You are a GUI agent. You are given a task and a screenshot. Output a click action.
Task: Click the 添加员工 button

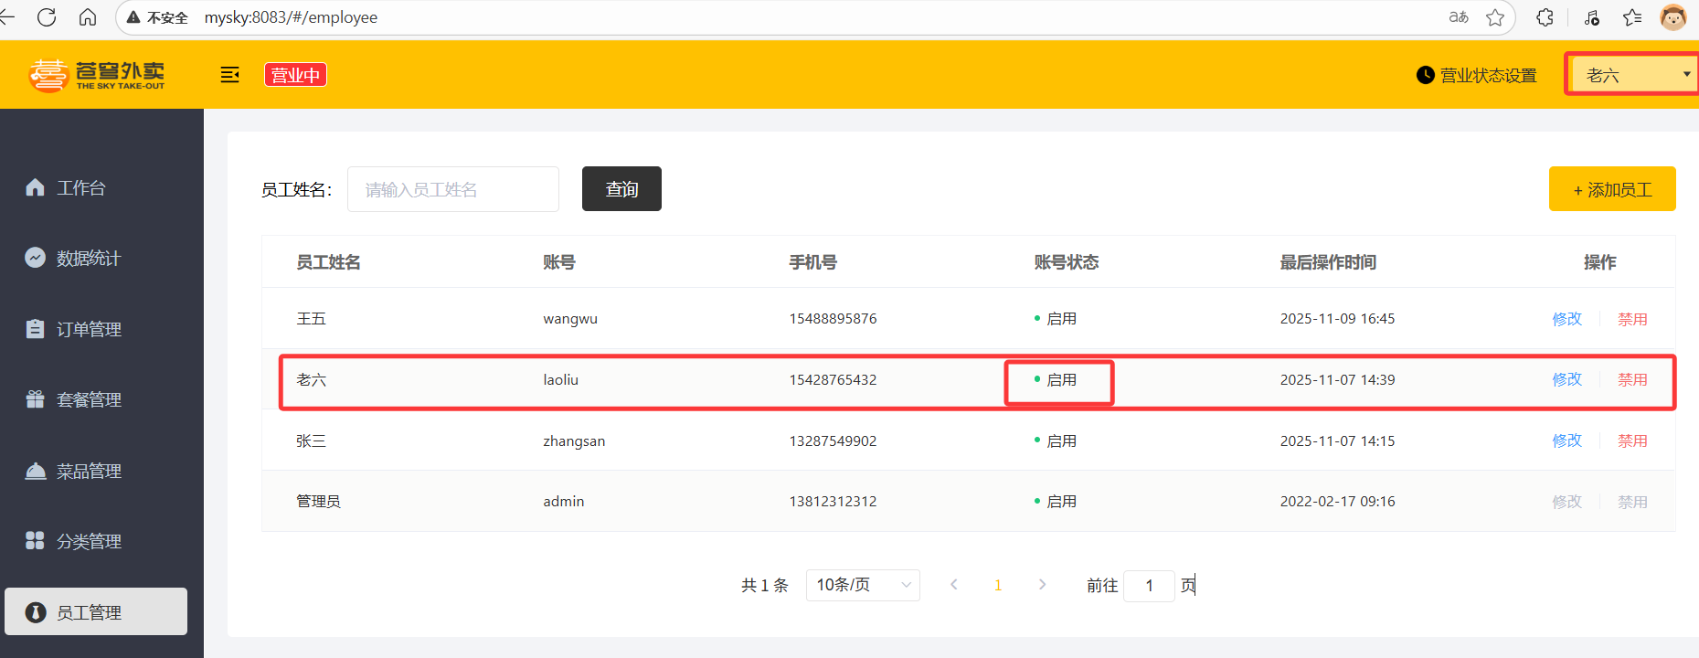point(1612,188)
